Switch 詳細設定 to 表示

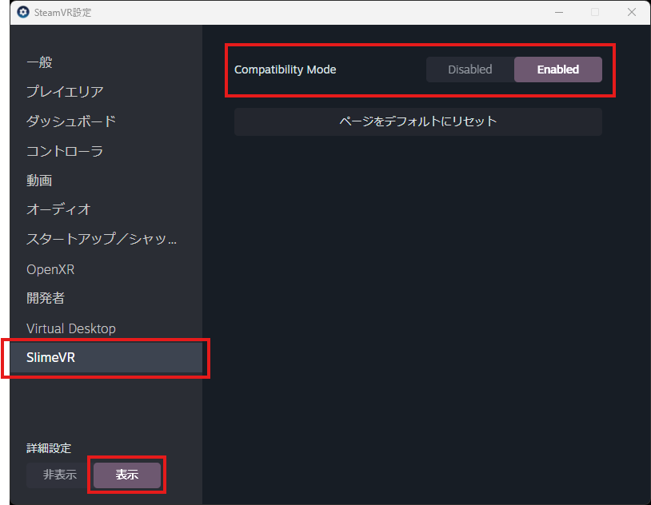coord(127,475)
